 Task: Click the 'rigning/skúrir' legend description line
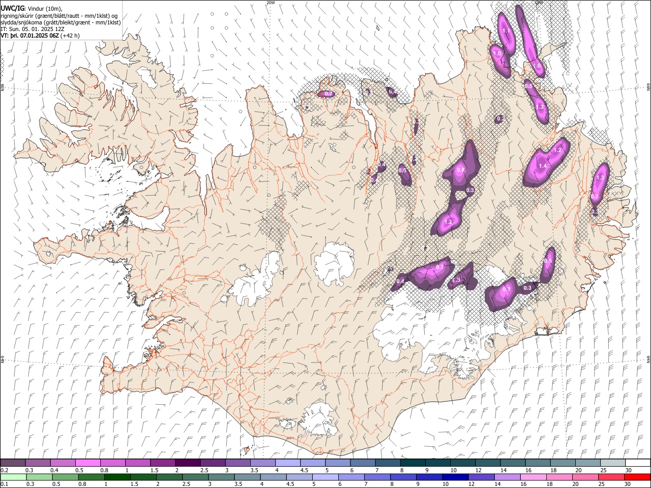[59, 16]
